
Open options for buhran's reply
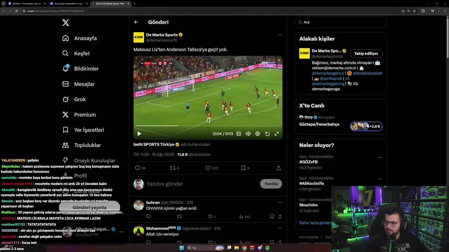click(x=280, y=202)
